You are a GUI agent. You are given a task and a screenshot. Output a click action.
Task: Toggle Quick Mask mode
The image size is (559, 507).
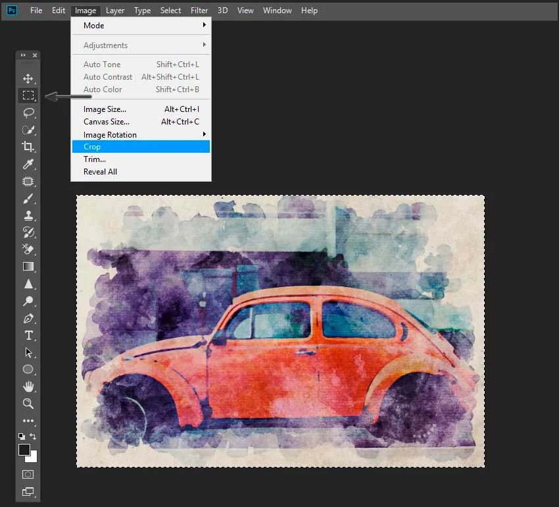[28, 474]
